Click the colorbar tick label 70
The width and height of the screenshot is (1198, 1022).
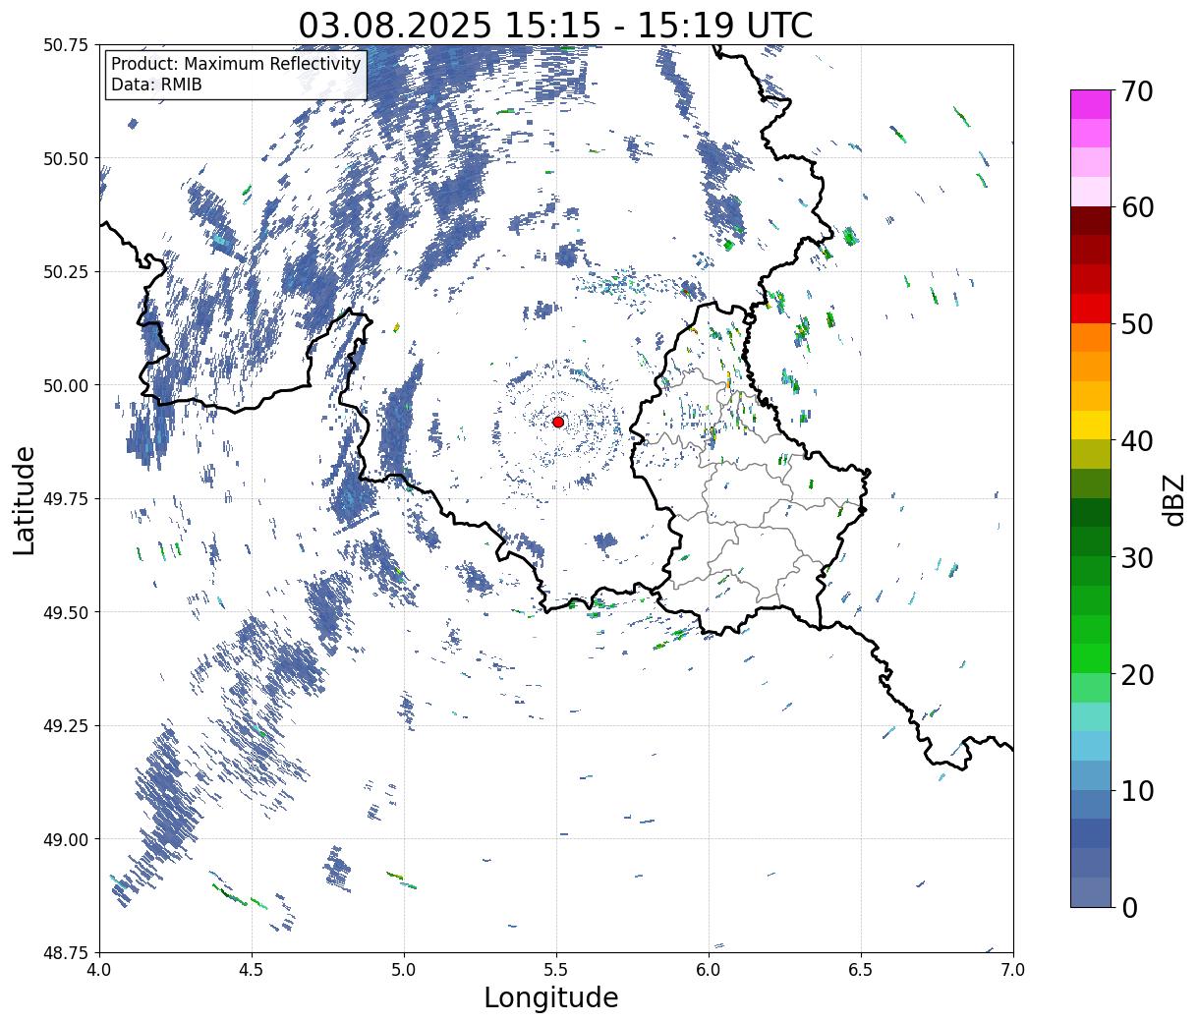tap(1137, 90)
